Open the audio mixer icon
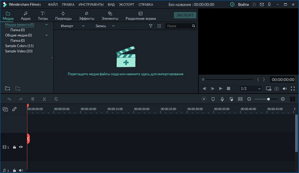The width and height of the screenshot is (299, 173). click(x=231, y=99)
